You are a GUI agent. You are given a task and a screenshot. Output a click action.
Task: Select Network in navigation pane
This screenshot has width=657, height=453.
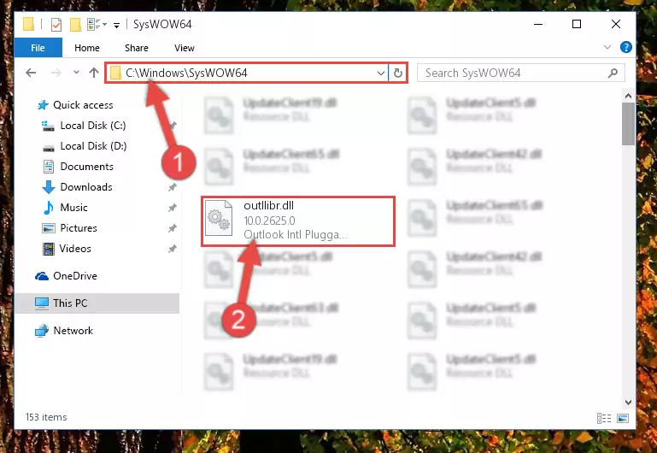tap(73, 330)
